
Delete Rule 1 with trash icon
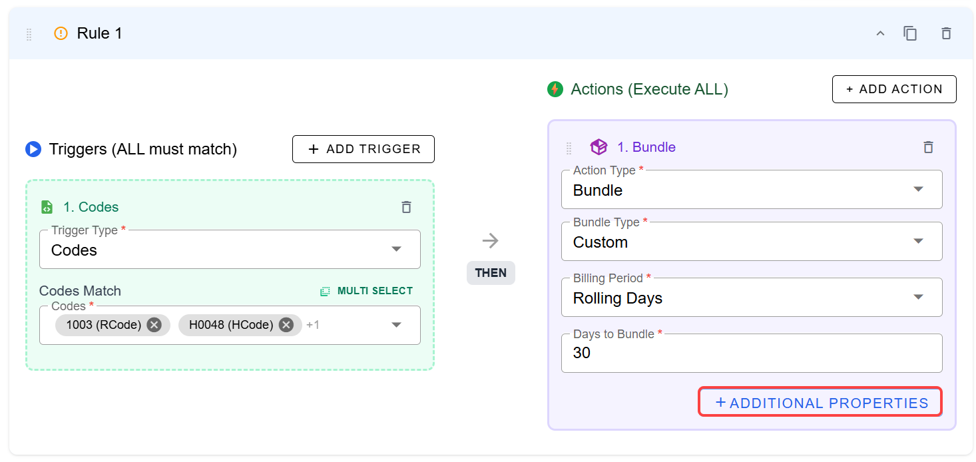point(946,33)
